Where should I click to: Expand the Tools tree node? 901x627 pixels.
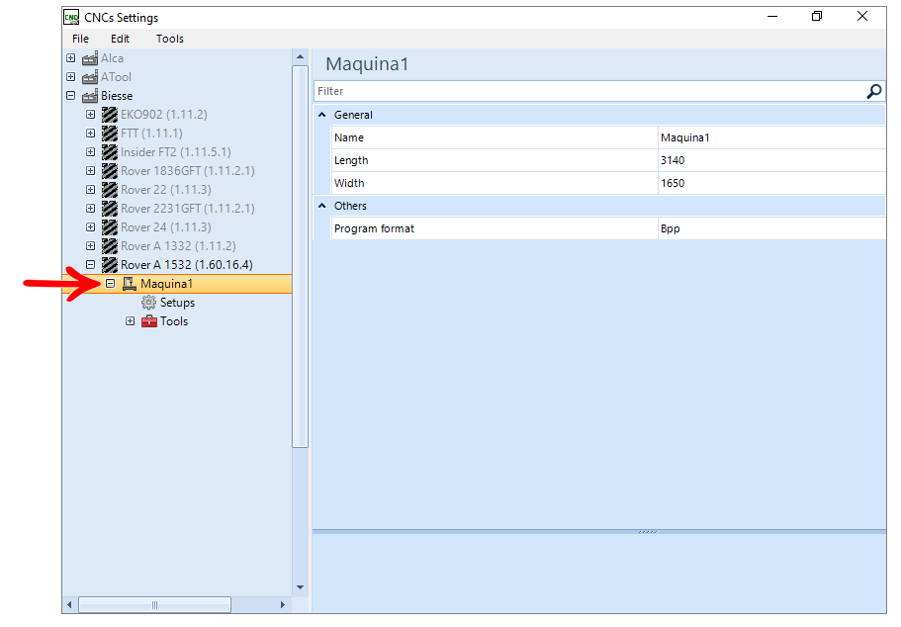coord(130,321)
